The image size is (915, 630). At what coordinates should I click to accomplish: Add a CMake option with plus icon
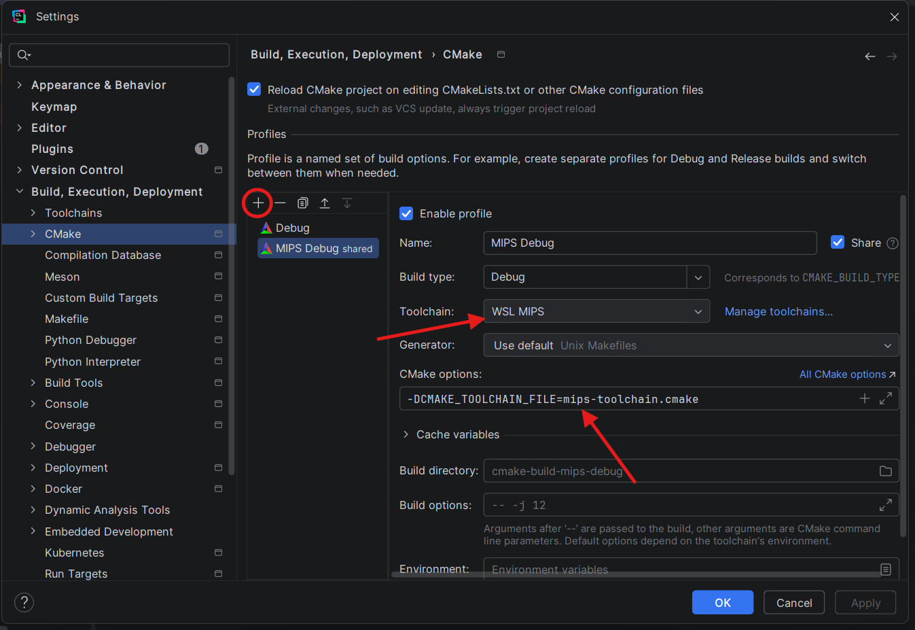(864, 398)
